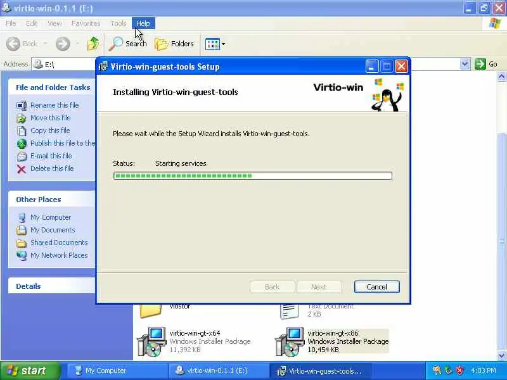Select the Text Document file icon

(289, 312)
